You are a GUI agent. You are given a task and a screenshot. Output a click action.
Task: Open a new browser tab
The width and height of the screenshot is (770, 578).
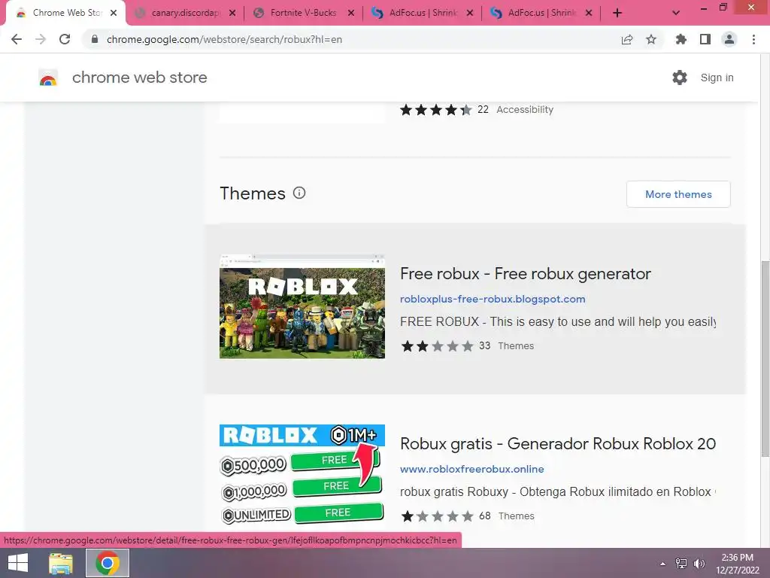(x=617, y=13)
